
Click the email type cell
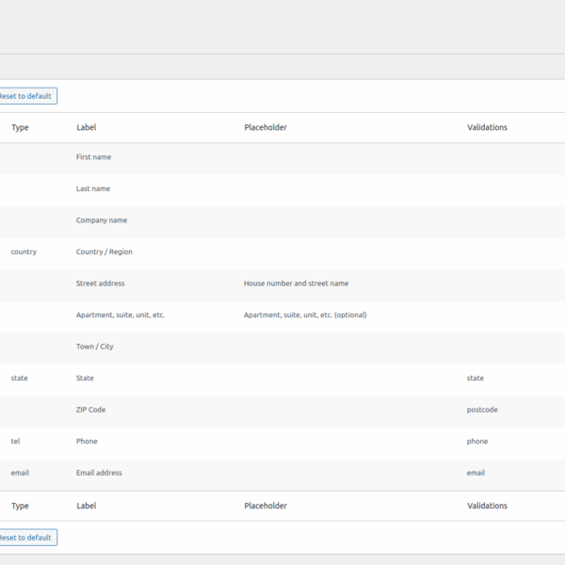coord(20,473)
